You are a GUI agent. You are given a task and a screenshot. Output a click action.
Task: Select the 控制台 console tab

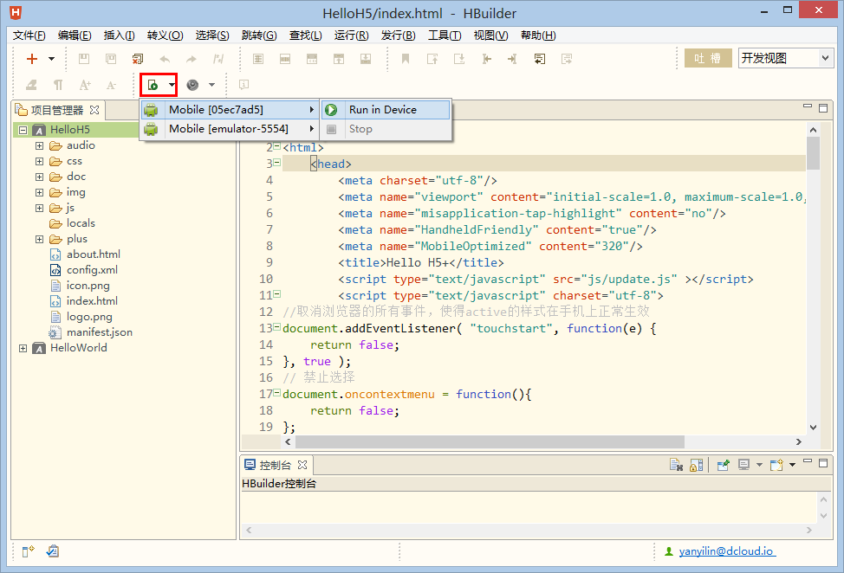click(x=275, y=466)
